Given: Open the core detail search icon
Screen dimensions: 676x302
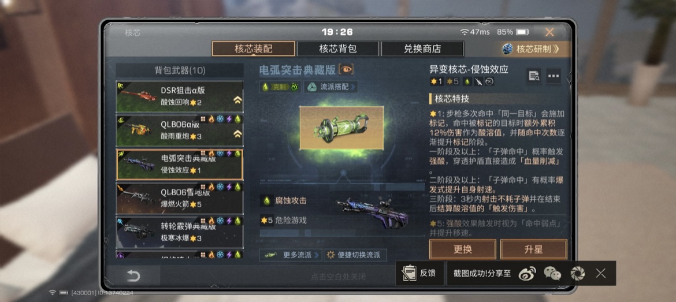Looking at the screenshot, I should 534,76.
